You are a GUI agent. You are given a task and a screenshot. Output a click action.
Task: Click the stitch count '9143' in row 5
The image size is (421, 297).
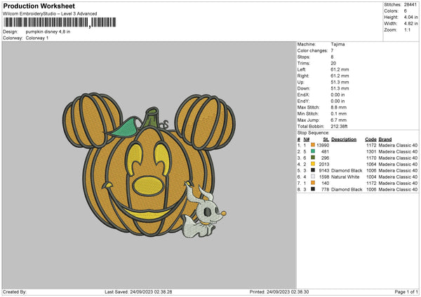point(324,170)
